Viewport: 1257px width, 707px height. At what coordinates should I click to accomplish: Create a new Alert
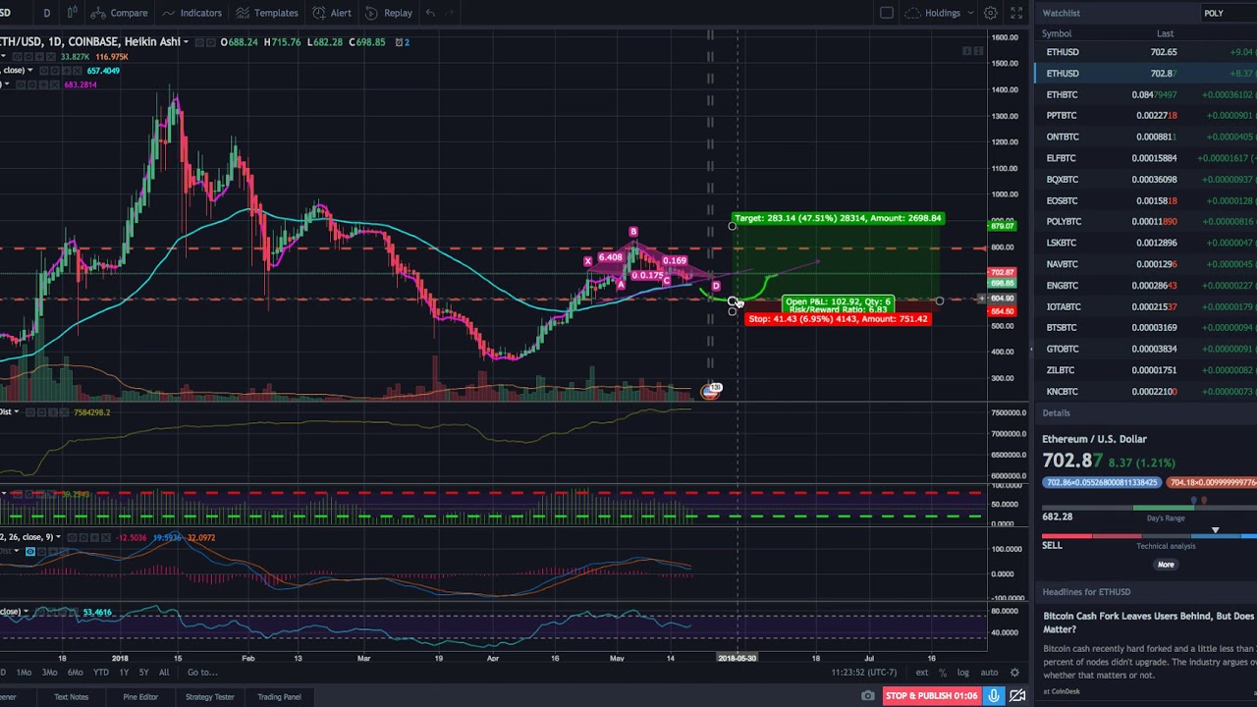(x=332, y=13)
